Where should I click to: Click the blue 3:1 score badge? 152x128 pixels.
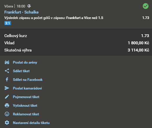pyautogui.click(x=8, y=23)
